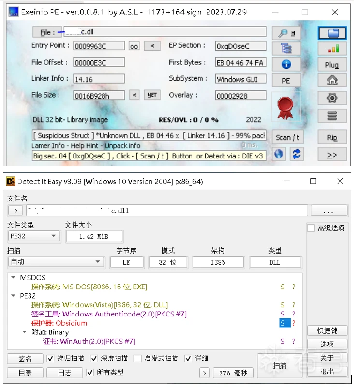The height and width of the screenshot is (388, 354).
Task: Collapse the PE32 tree node
Action: [14, 296]
